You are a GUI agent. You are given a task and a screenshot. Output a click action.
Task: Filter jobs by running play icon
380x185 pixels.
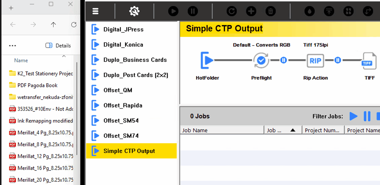pos(353,116)
